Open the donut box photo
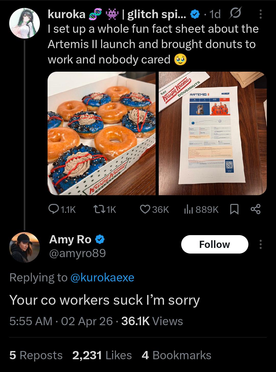This screenshot has height=372, width=276. click(101, 133)
